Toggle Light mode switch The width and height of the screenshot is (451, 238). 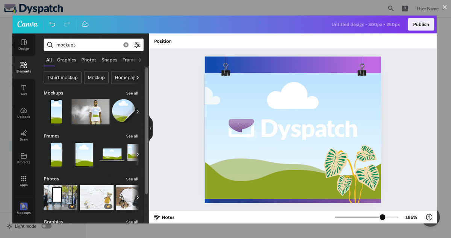pos(47,226)
